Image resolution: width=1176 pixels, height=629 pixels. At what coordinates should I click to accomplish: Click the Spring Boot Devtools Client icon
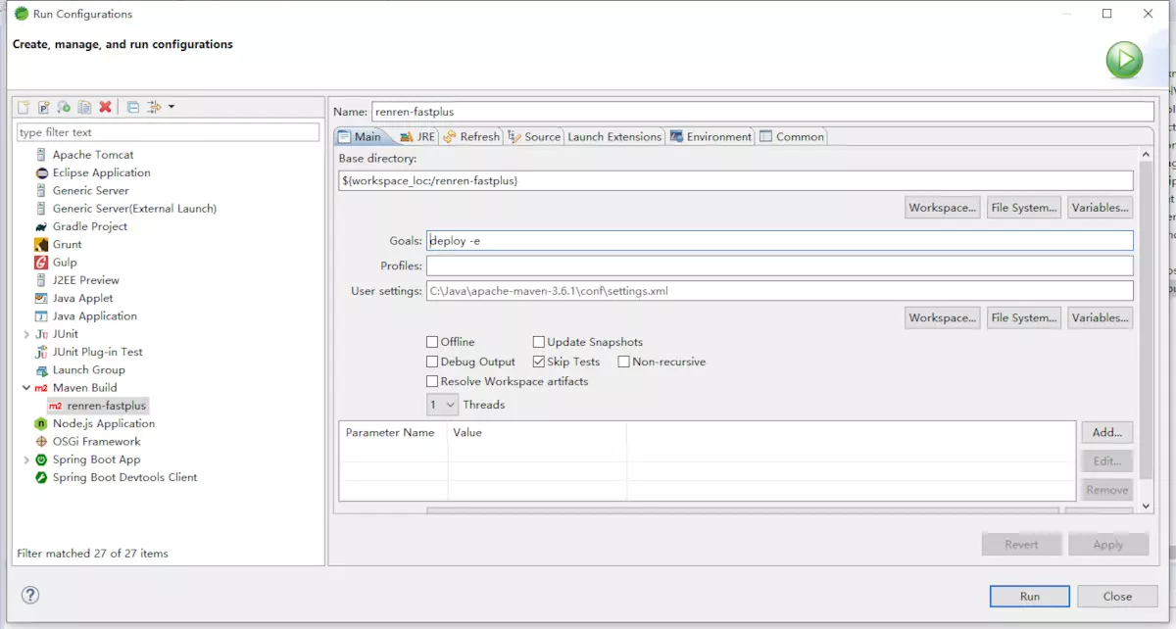click(x=41, y=477)
